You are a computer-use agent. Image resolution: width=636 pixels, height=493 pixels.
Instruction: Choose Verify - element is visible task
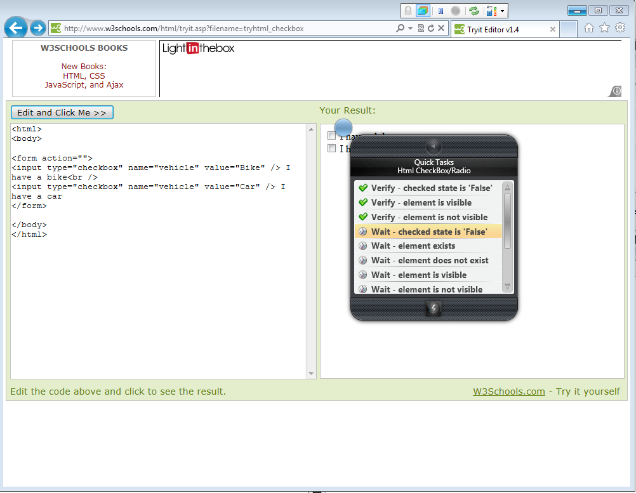[428, 202]
